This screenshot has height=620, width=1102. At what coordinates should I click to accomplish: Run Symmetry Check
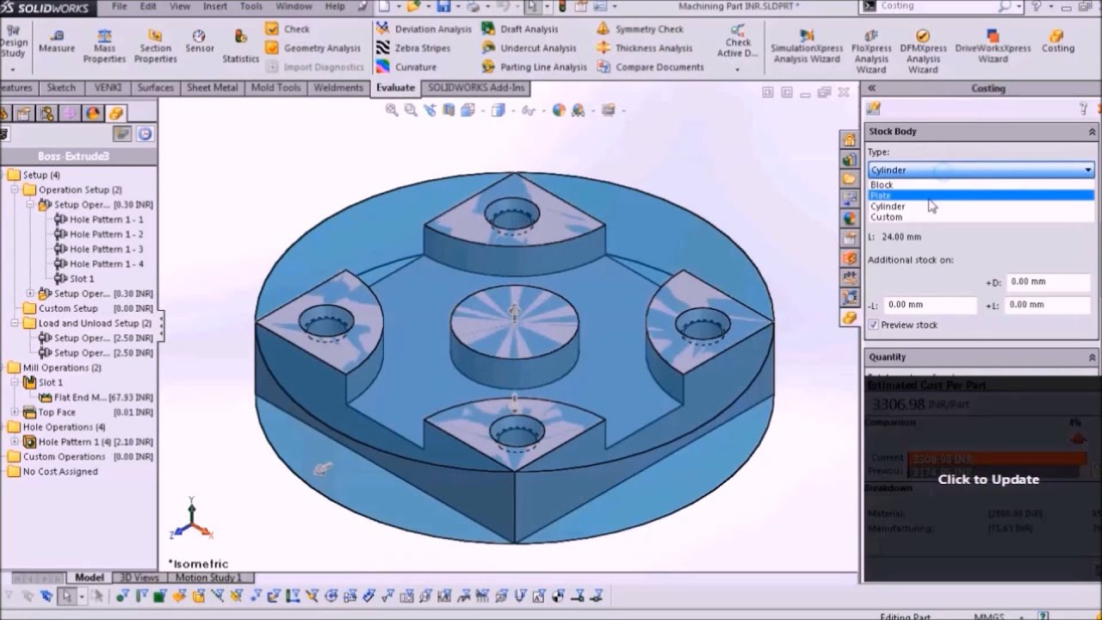pos(640,28)
